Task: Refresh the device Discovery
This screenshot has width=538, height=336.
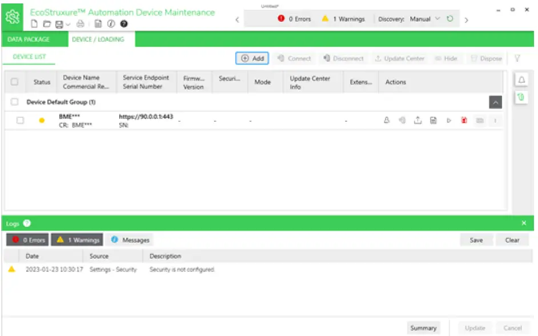Action: pyautogui.click(x=451, y=19)
